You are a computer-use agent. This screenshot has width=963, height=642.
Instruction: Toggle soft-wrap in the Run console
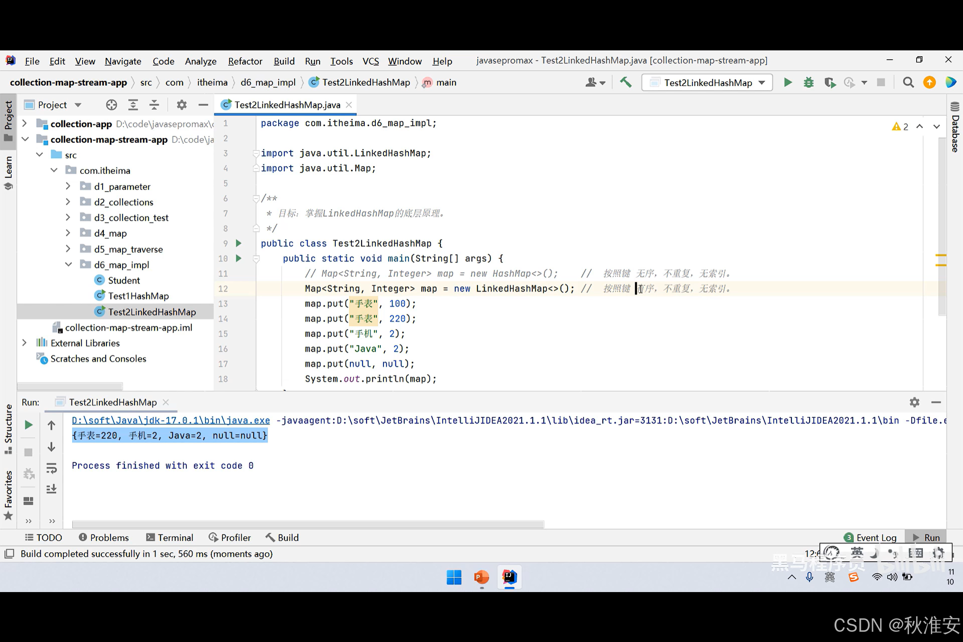[51, 468]
